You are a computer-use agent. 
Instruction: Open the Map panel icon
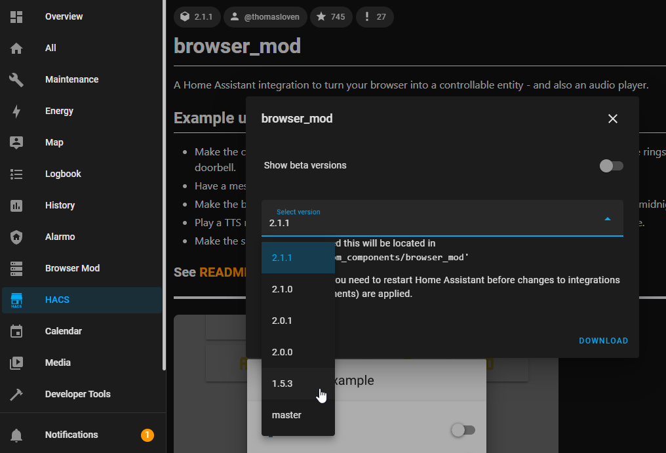coord(18,142)
